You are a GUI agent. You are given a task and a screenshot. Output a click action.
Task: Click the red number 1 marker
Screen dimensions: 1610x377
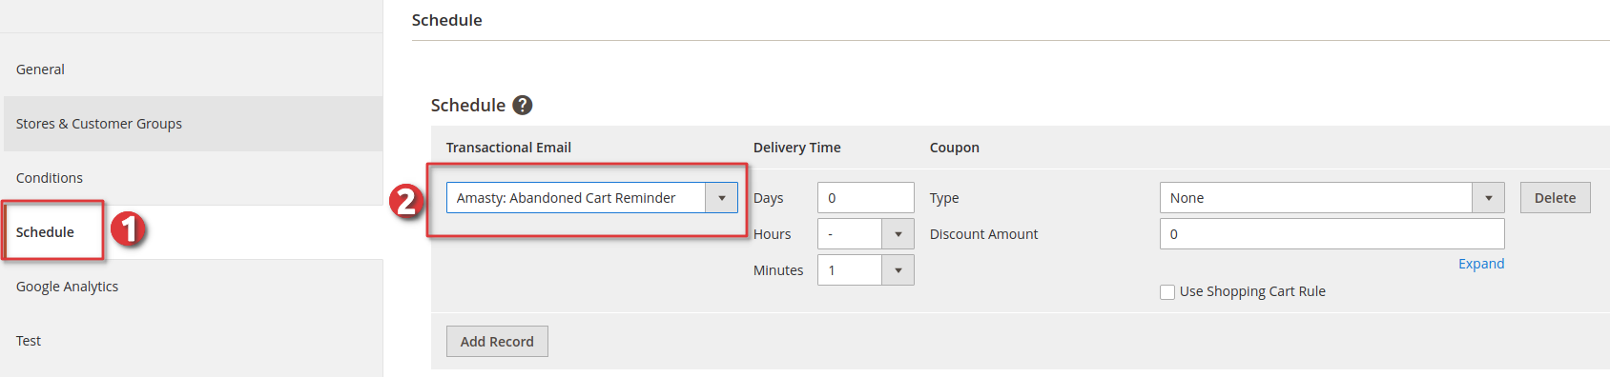128,229
